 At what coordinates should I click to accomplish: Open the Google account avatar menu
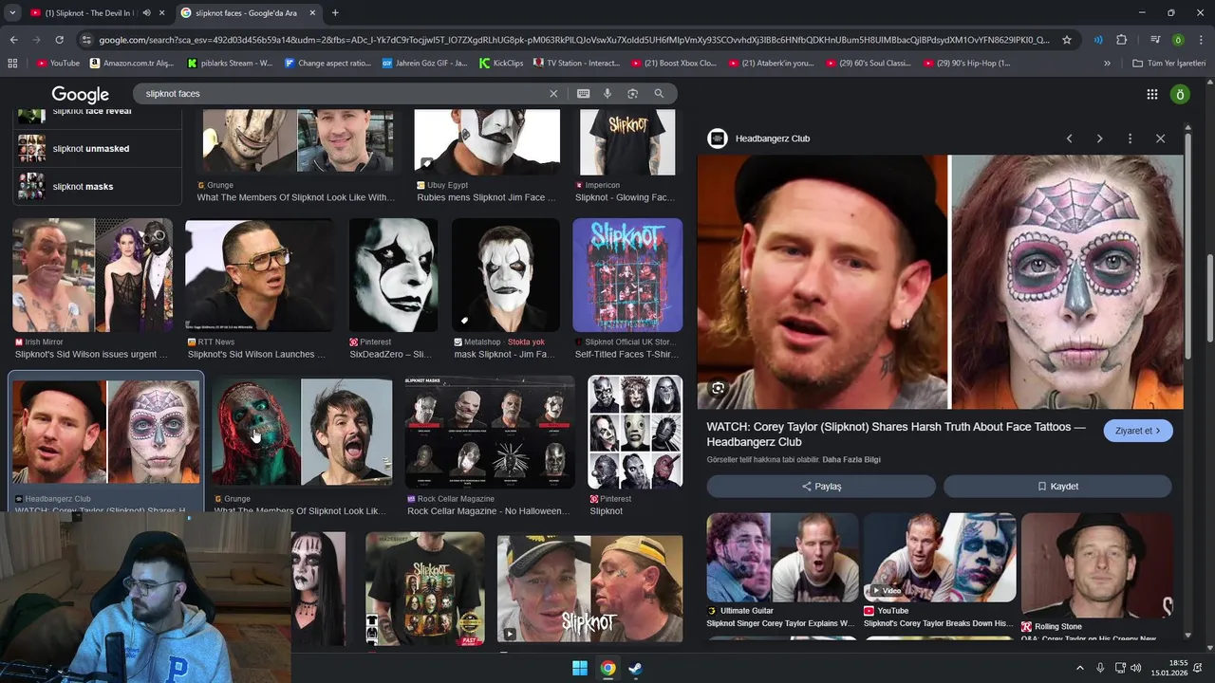pos(1181,94)
